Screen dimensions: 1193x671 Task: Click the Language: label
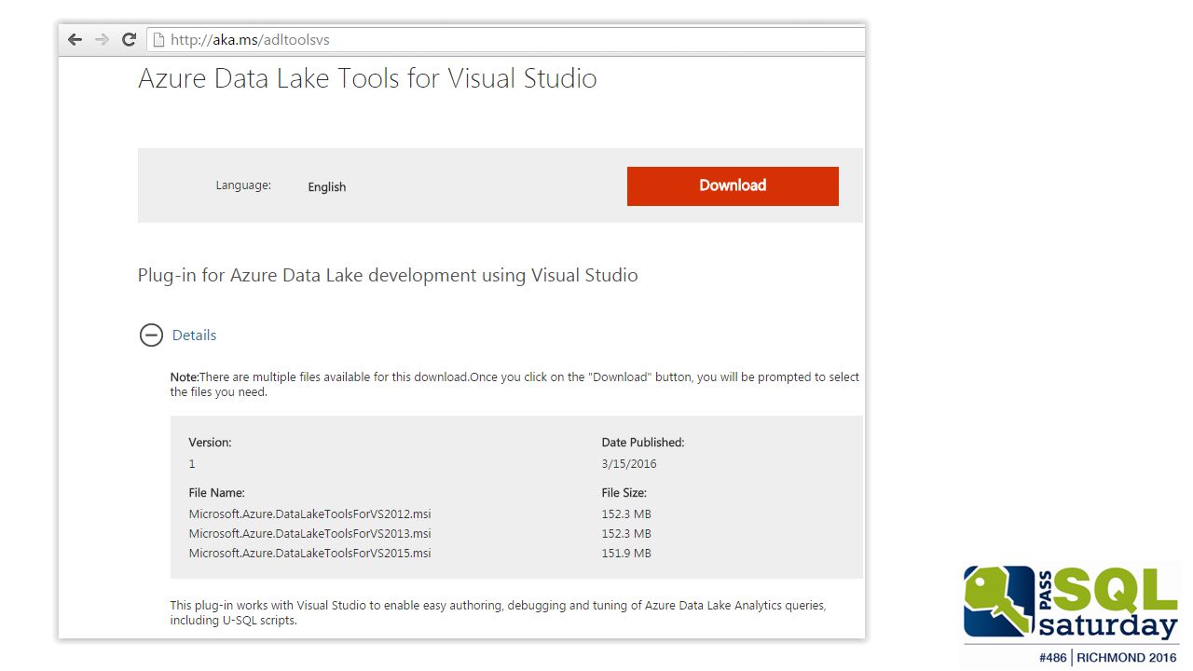click(243, 185)
